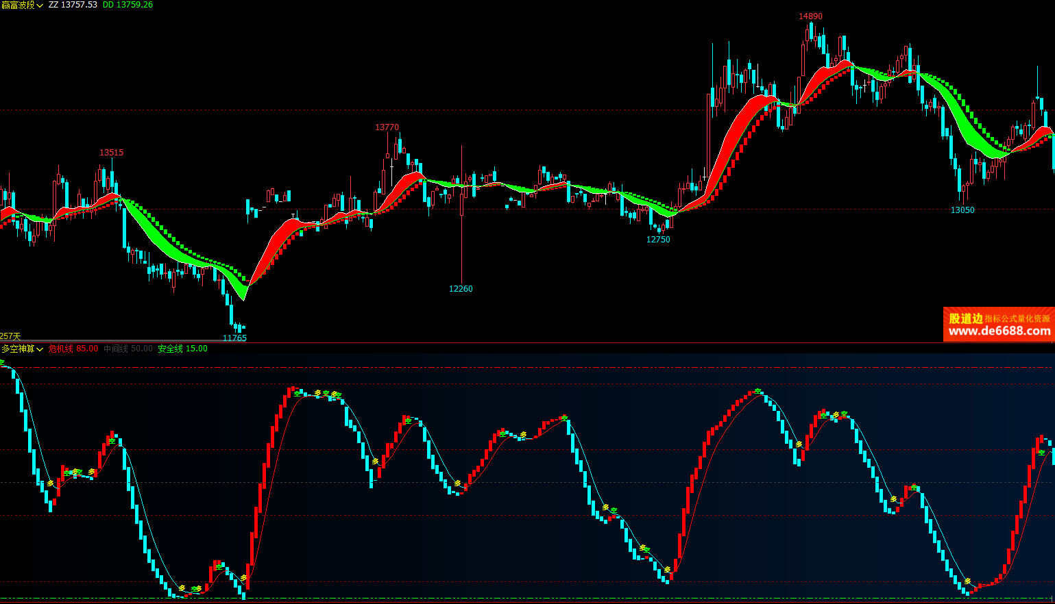The height and width of the screenshot is (604, 1055).
Task: Open the 赢富波段 indicator dropdown
Action: pyautogui.click(x=22, y=5)
